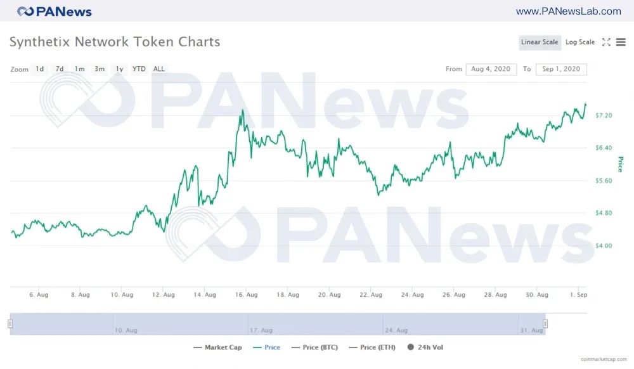This screenshot has width=634, height=369.
Task: Select the 3m zoom option
Action: [100, 69]
